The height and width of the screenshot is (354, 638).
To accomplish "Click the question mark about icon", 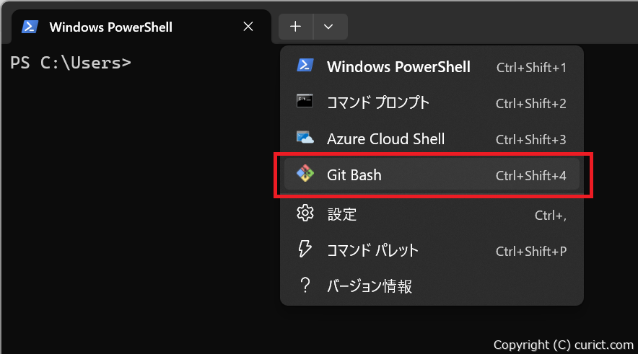I will click(x=305, y=286).
